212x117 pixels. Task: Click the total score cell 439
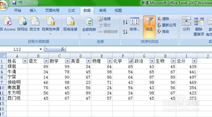tap(187, 67)
